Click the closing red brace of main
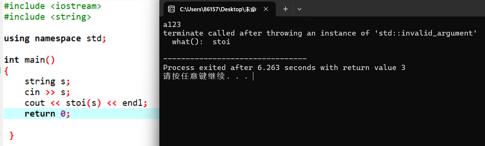Image resolution: width=485 pixels, height=146 pixels. click(11, 135)
